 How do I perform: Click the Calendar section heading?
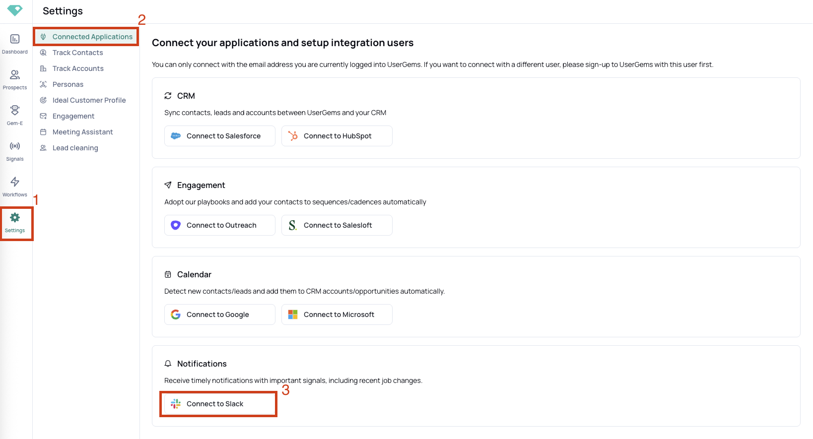(x=194, y=274)
